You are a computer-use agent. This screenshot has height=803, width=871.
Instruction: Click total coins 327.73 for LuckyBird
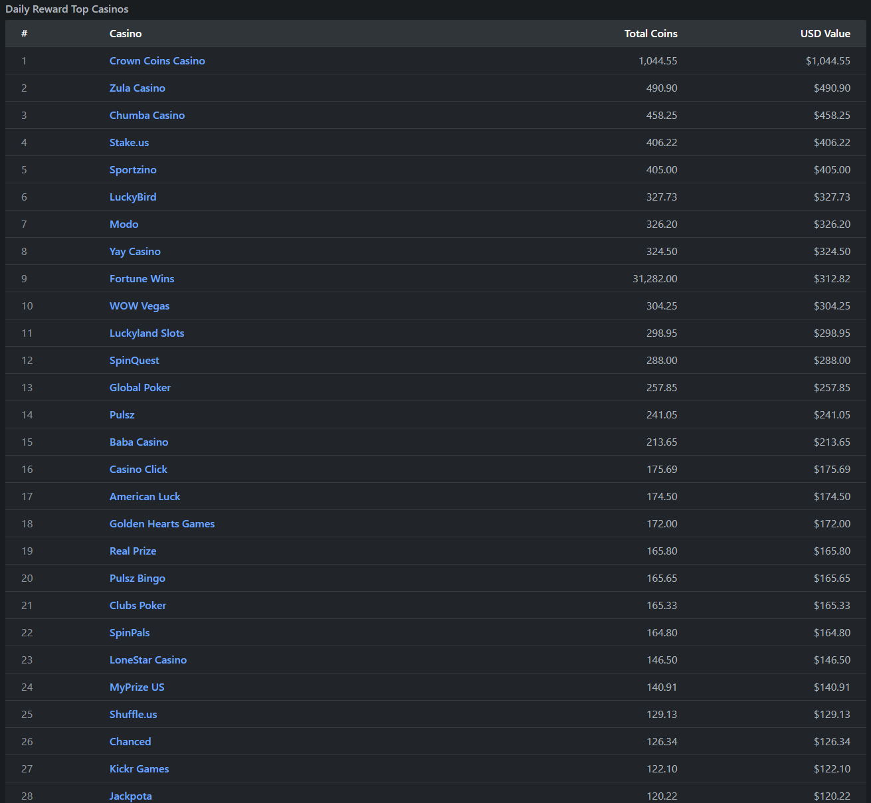pos(662,197)
